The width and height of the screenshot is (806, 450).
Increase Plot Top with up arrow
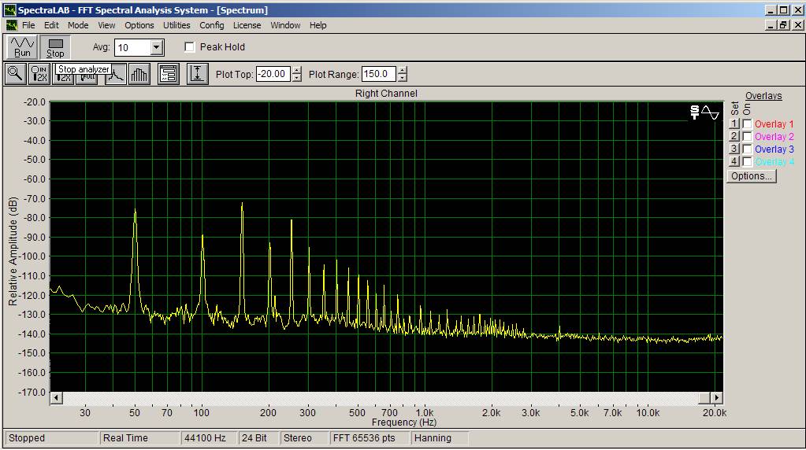(x=296, y=70)
